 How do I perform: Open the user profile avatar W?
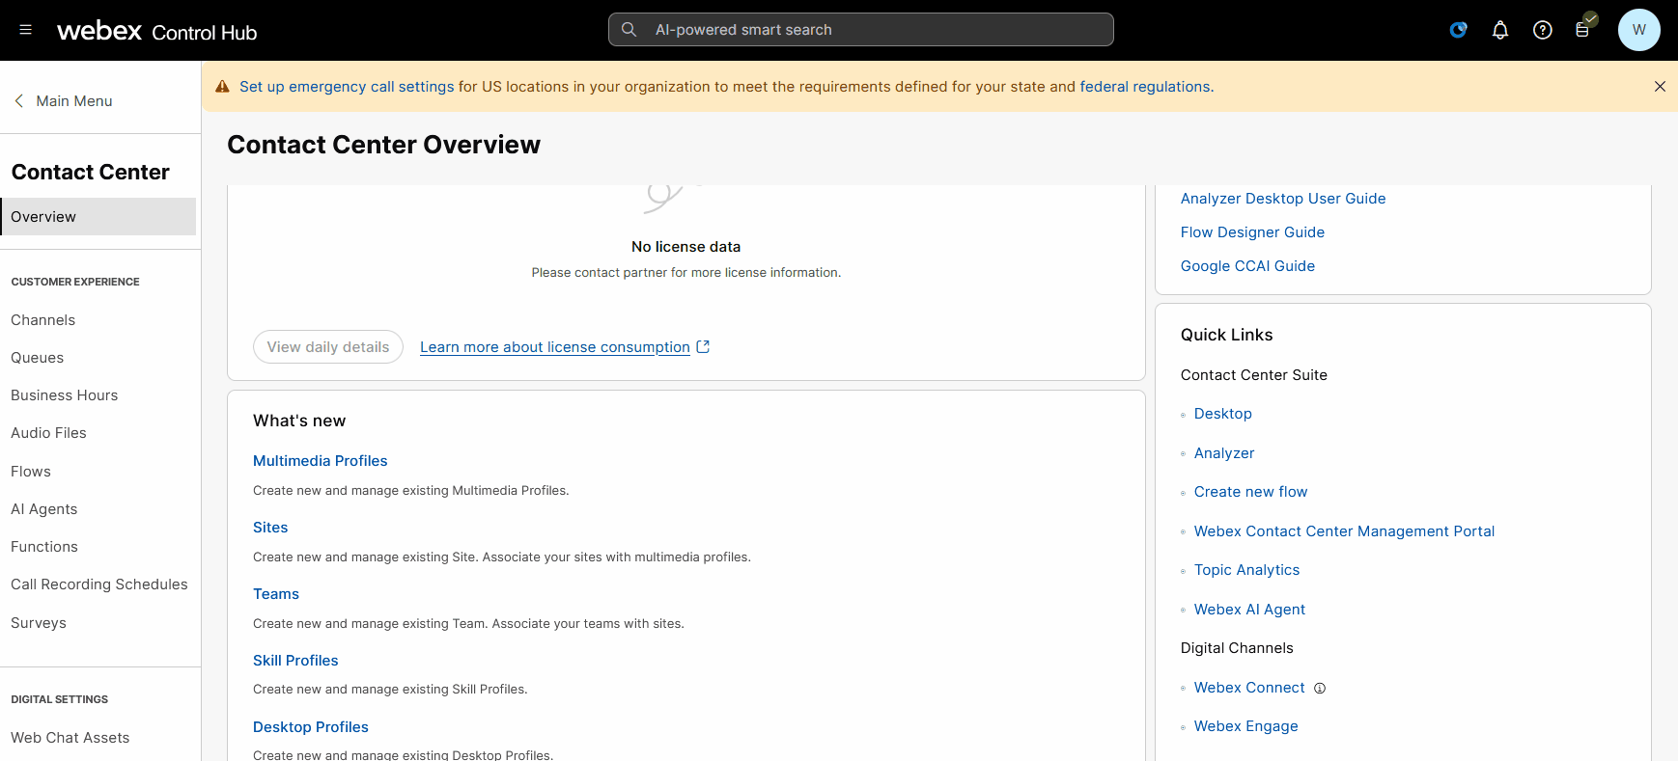pos(1638,30)
